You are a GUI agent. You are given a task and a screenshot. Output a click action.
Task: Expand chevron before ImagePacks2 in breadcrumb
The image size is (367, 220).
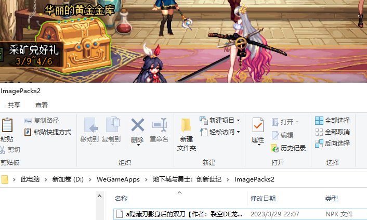click(x=228, y=180)
